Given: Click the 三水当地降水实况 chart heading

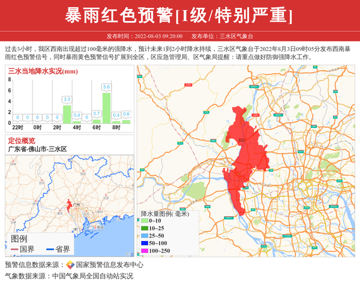Looking at the screenshot, I should [x=42, y=72].
